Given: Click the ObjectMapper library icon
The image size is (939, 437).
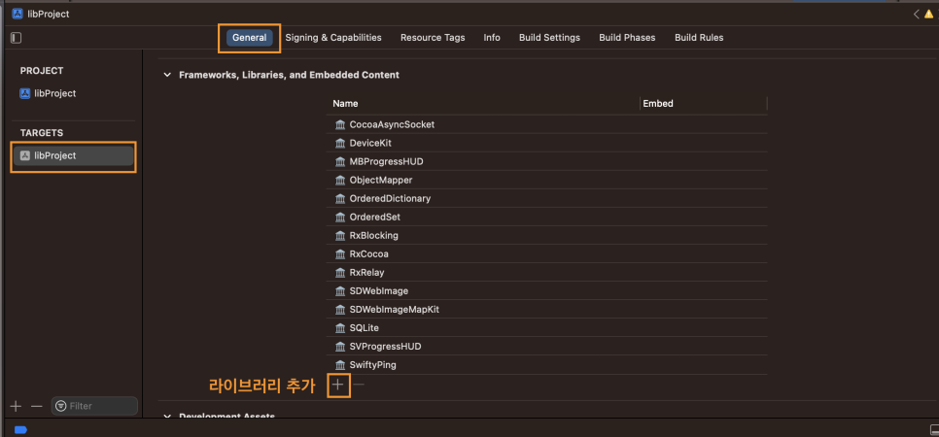Looking at the screenshot, I should coord(340,181).
